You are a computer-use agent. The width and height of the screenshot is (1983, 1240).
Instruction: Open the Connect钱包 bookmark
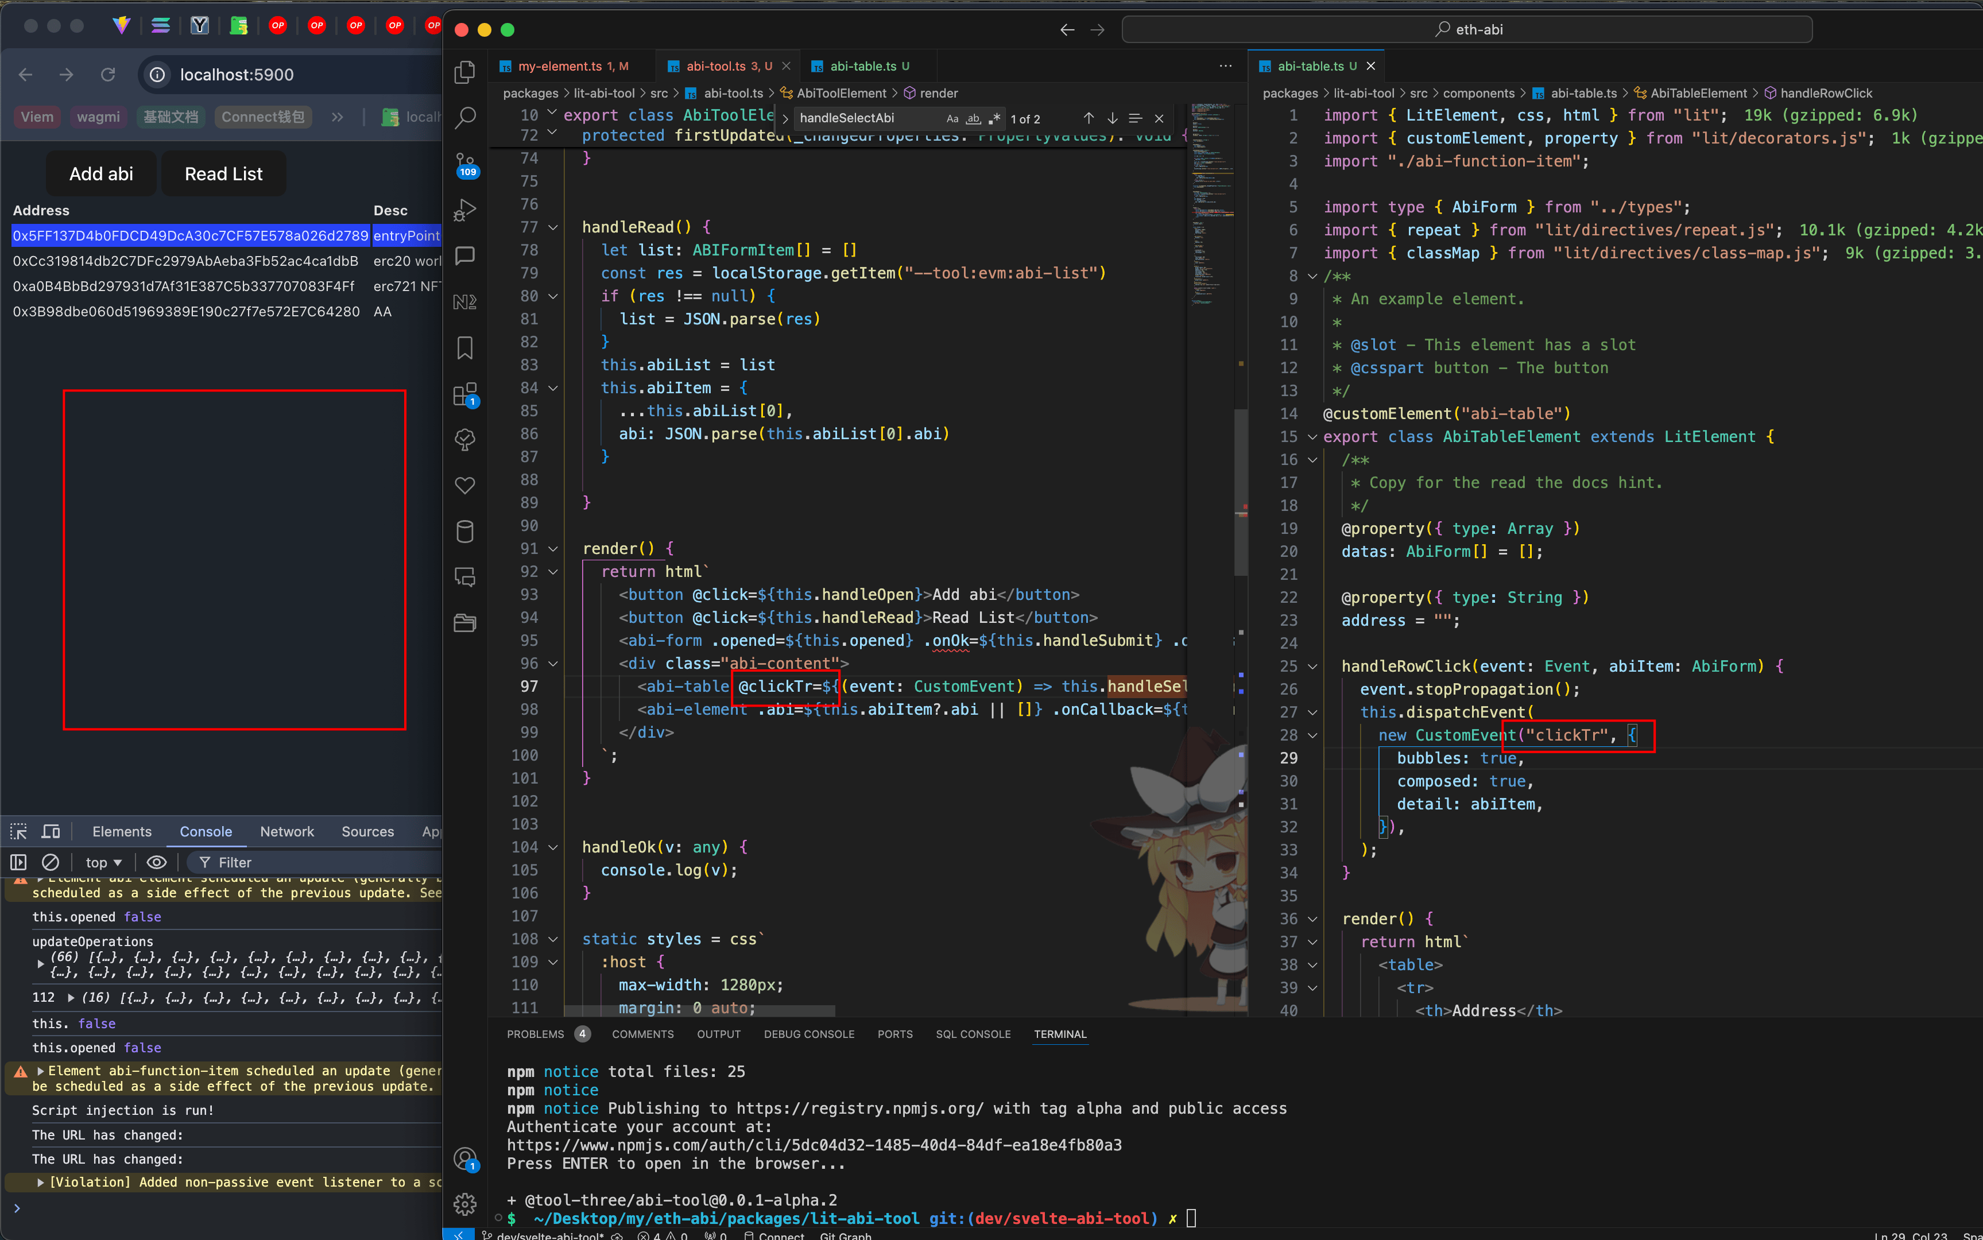click(x=262, y=117)
